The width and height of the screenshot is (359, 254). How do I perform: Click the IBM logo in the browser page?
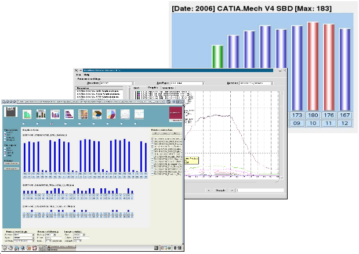pyautogui.click(x=10, y=112)
